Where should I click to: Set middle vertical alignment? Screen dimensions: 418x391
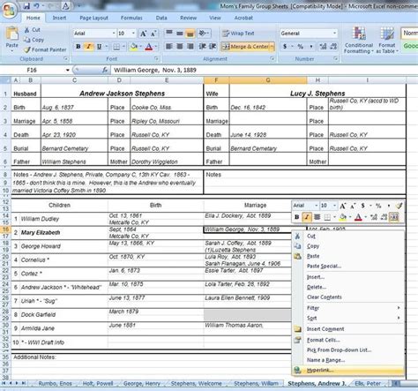pyautogui.click(x=180, y=33)
